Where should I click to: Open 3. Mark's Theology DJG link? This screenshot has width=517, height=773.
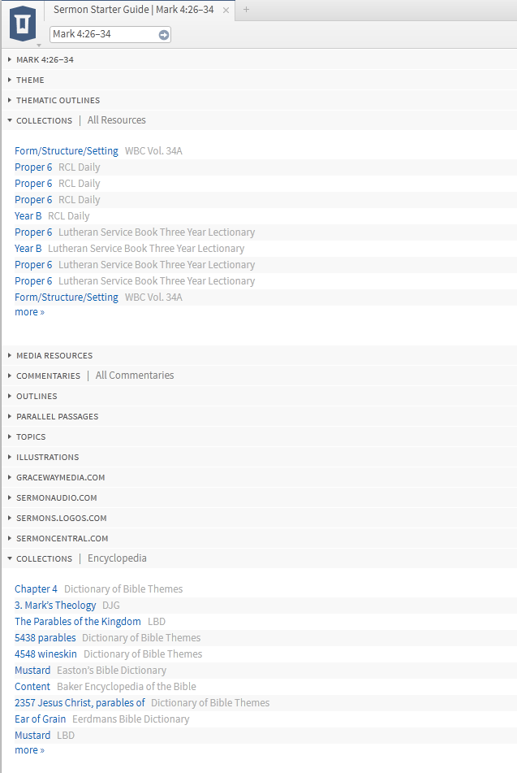point(55,606)
